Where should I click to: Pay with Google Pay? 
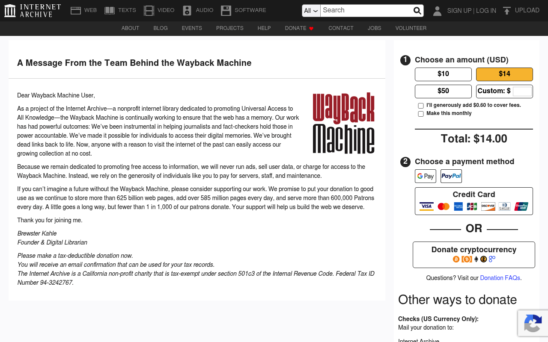(426, 176)
